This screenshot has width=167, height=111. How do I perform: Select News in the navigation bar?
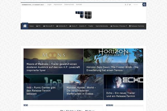click(31, 26)
